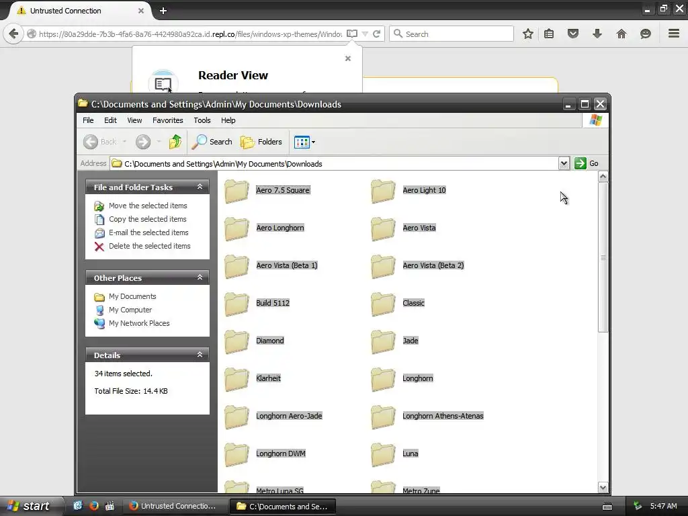Open a new Firefox tab
This screenshot has height=516, width=688.
[x=163, y=11]
